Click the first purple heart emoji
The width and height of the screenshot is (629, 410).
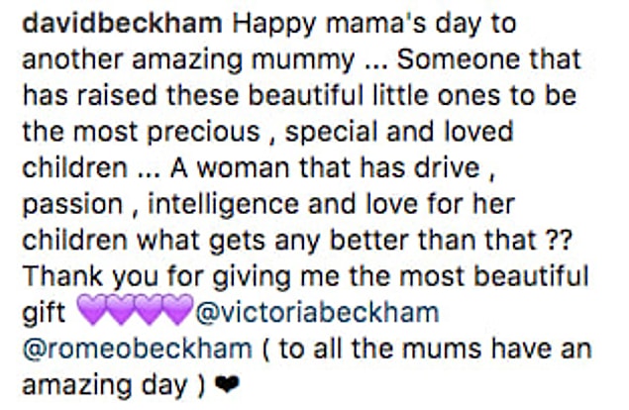click(92, 309)
